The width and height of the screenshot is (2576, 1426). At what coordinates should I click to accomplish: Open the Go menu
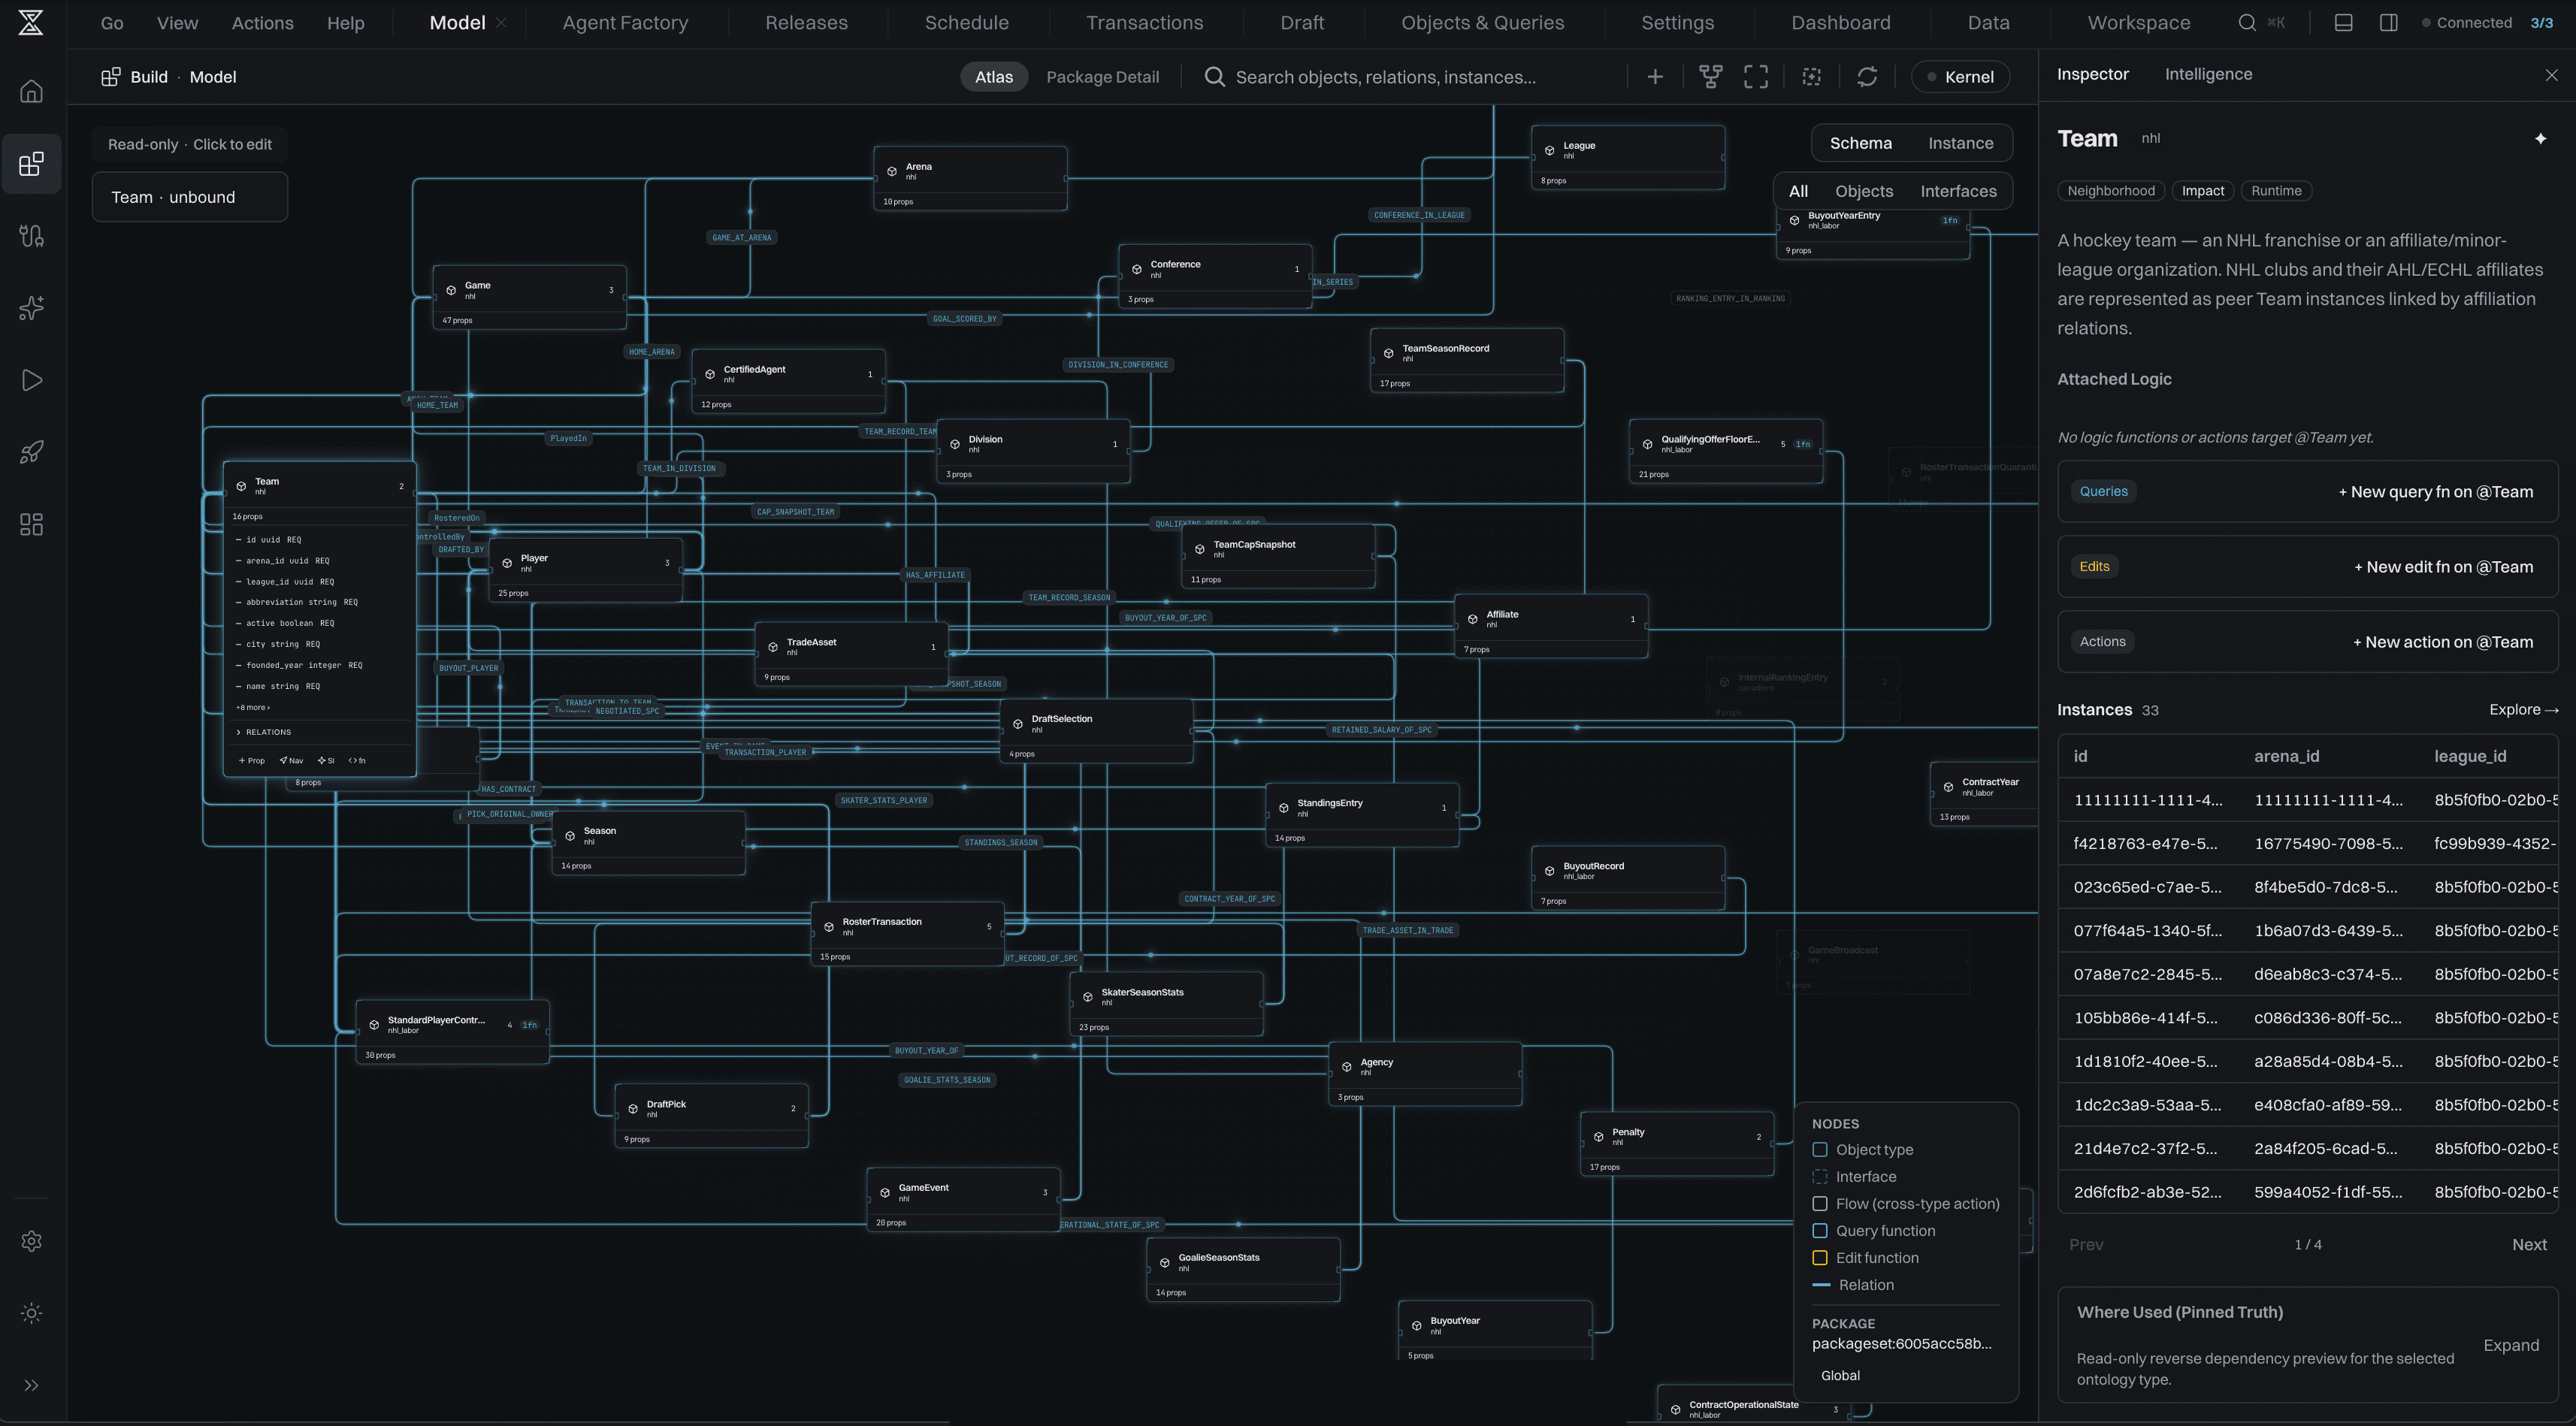[112, 22]
